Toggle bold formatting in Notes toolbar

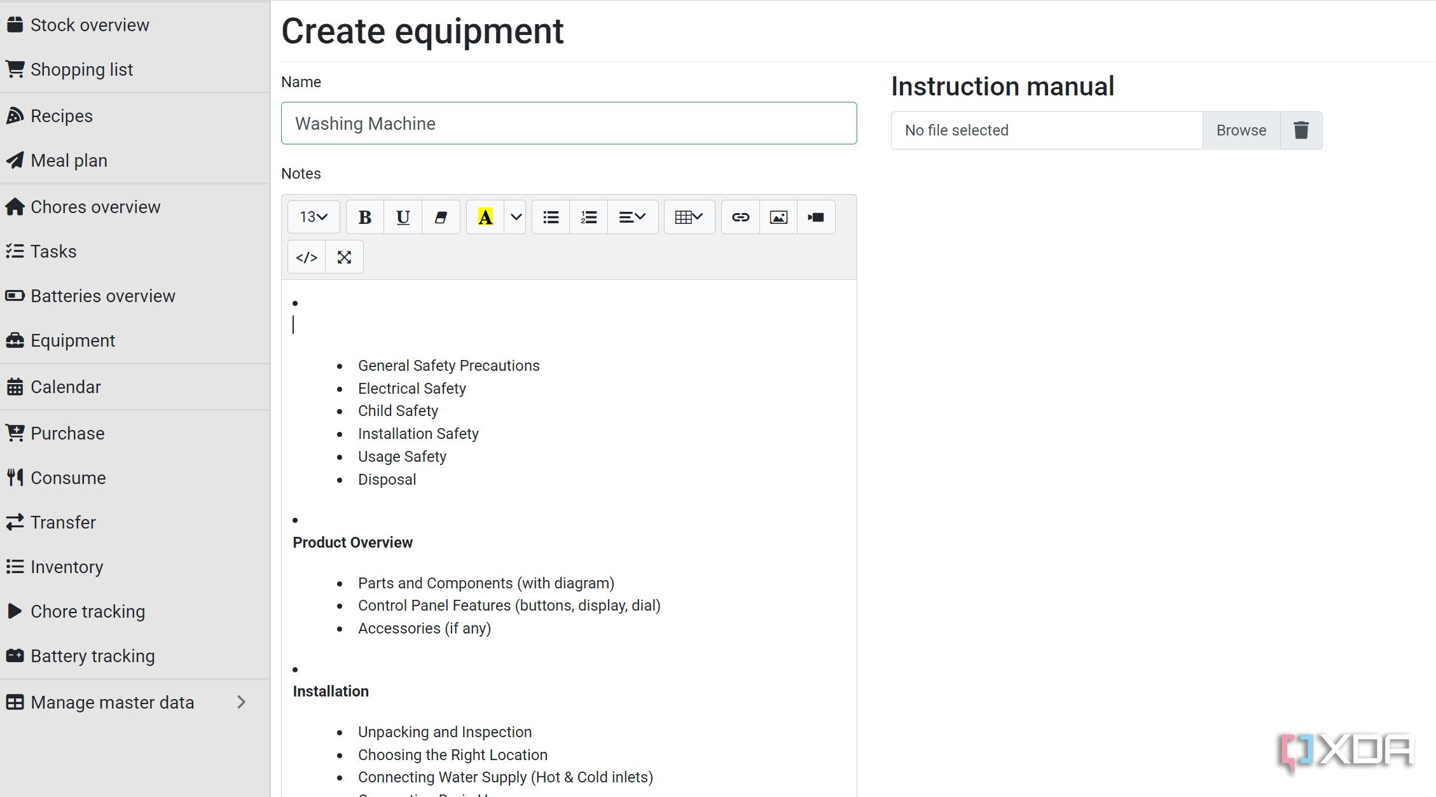(365, 218)
